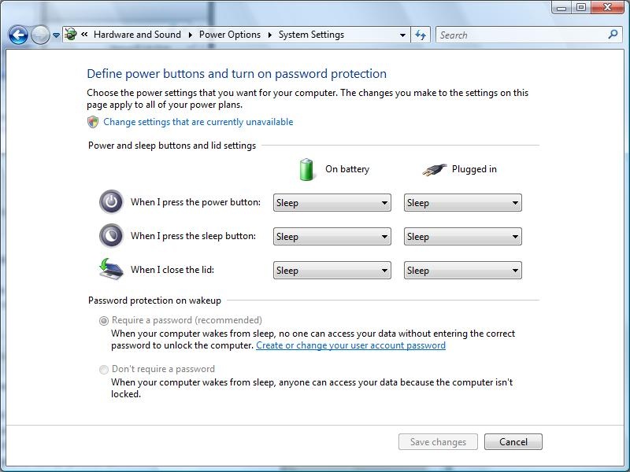Select Don't require a password radio button
630x472 pixels.
point(104,369)
